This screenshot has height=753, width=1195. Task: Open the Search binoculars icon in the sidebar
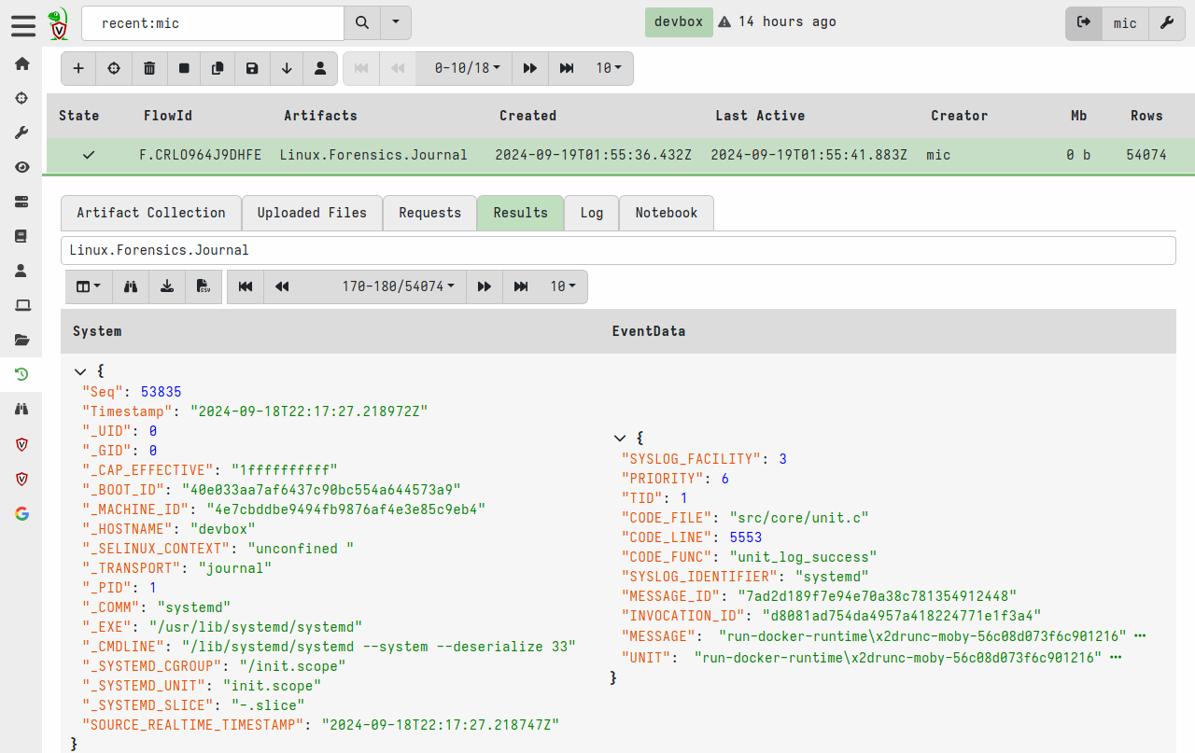tap(21, 409)
